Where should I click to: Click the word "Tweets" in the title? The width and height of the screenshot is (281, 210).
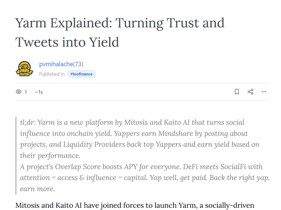coord(37,42)
